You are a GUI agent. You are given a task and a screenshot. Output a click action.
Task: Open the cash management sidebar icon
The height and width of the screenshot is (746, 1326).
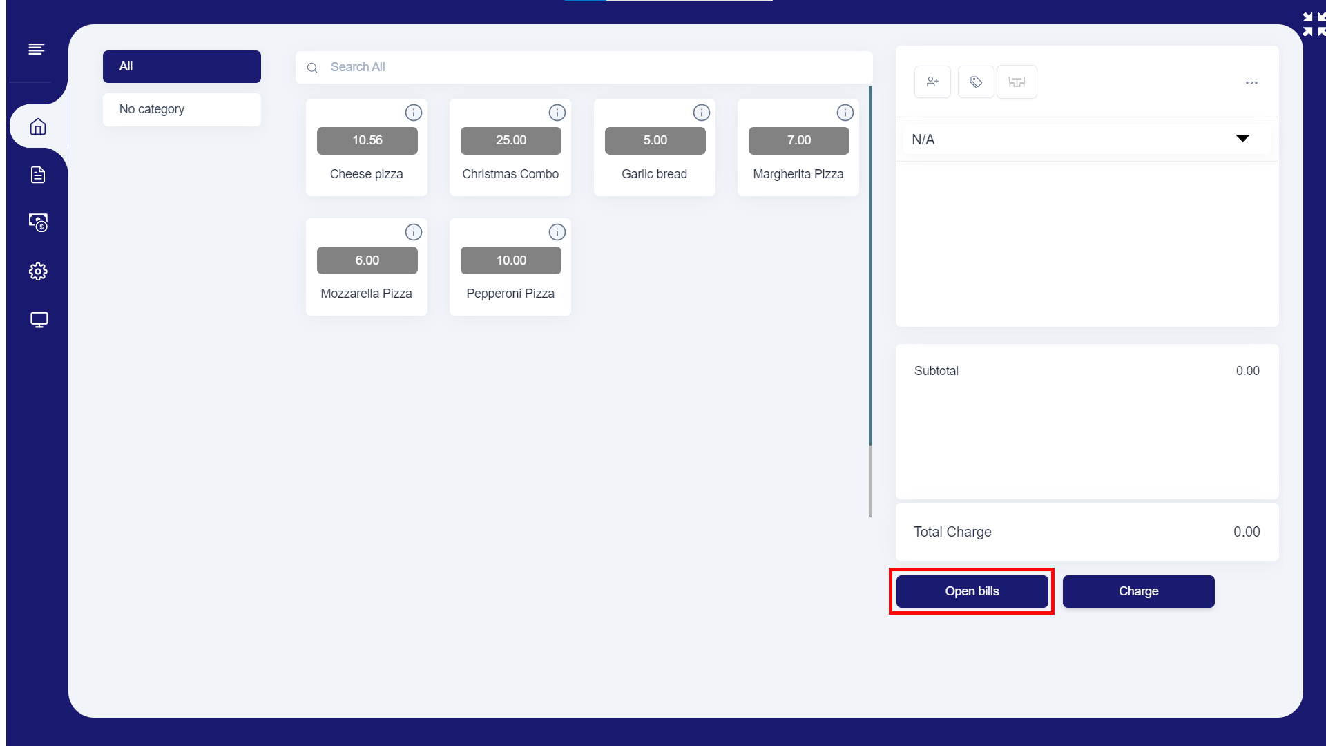[38, 222]
